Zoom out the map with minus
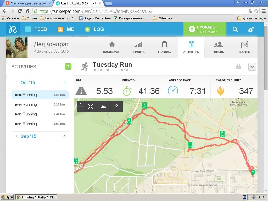 pos(80,109)
